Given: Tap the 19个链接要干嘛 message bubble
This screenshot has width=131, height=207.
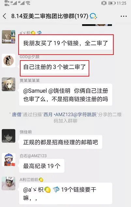Looking at the screenshot, I should click(65, 194).
